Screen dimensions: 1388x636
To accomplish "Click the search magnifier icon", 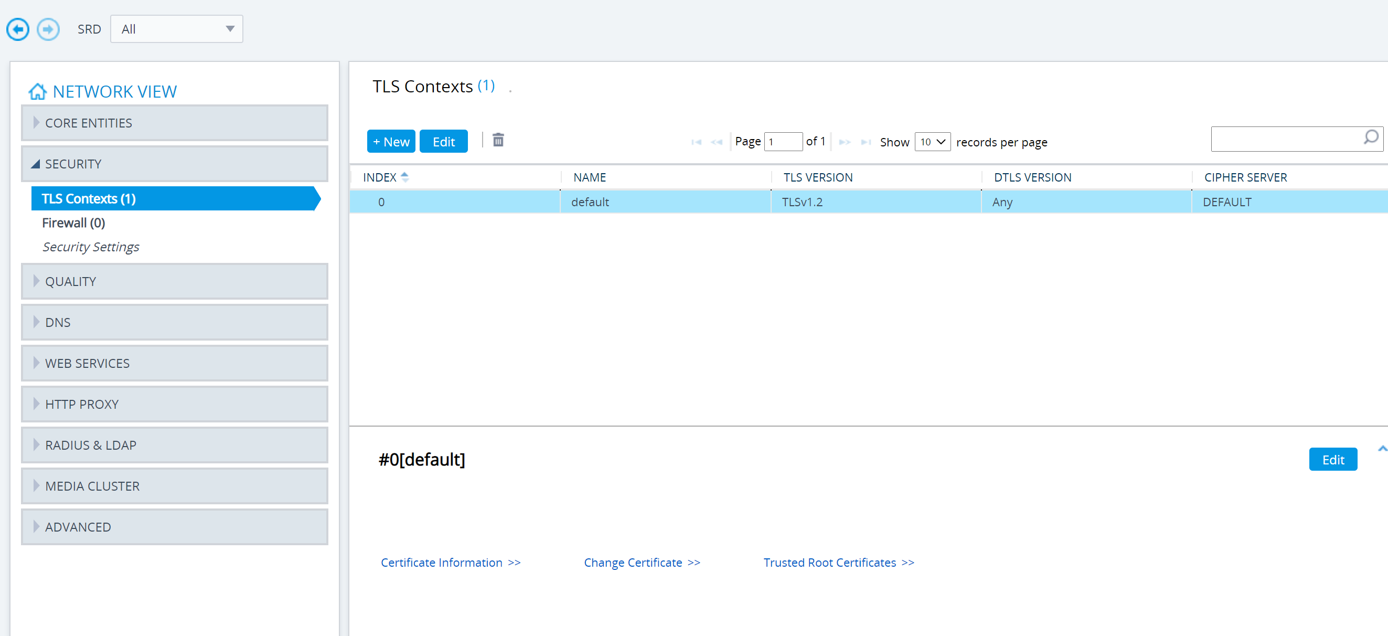I will click(1370, 138).
